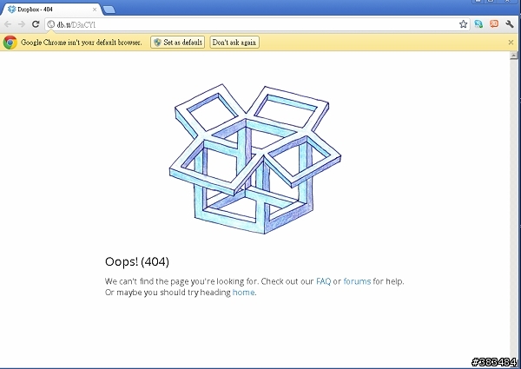Click the db.tt address bar

258,24
